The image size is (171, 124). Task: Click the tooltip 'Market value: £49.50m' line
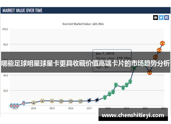(x=113, y=58)
